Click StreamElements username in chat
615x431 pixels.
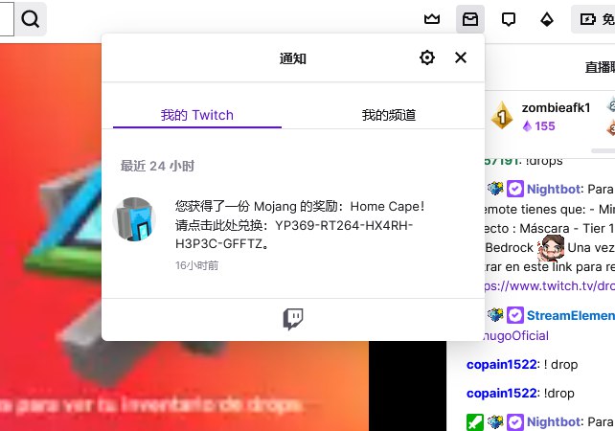pyautogui.click(x=571, y=315)
